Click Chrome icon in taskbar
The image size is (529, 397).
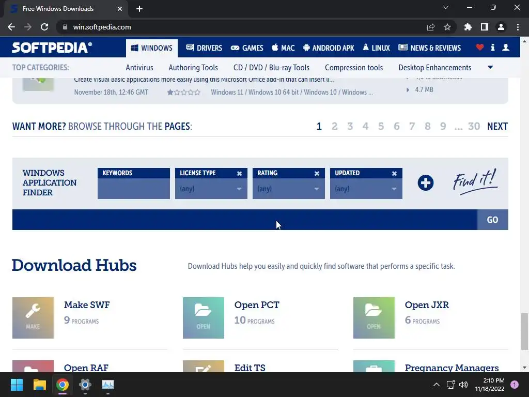tap(63, 385)
